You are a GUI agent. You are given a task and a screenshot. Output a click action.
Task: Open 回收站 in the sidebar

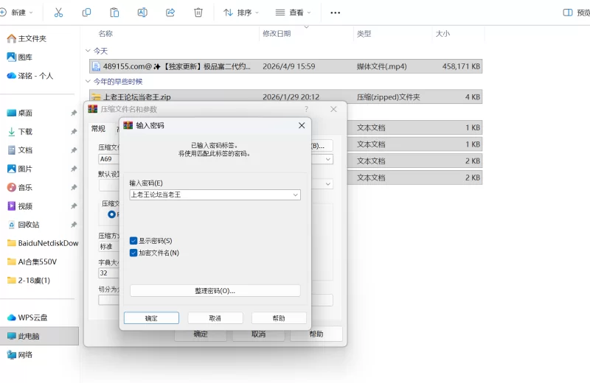pyautogui.click(x=29, y=225)
